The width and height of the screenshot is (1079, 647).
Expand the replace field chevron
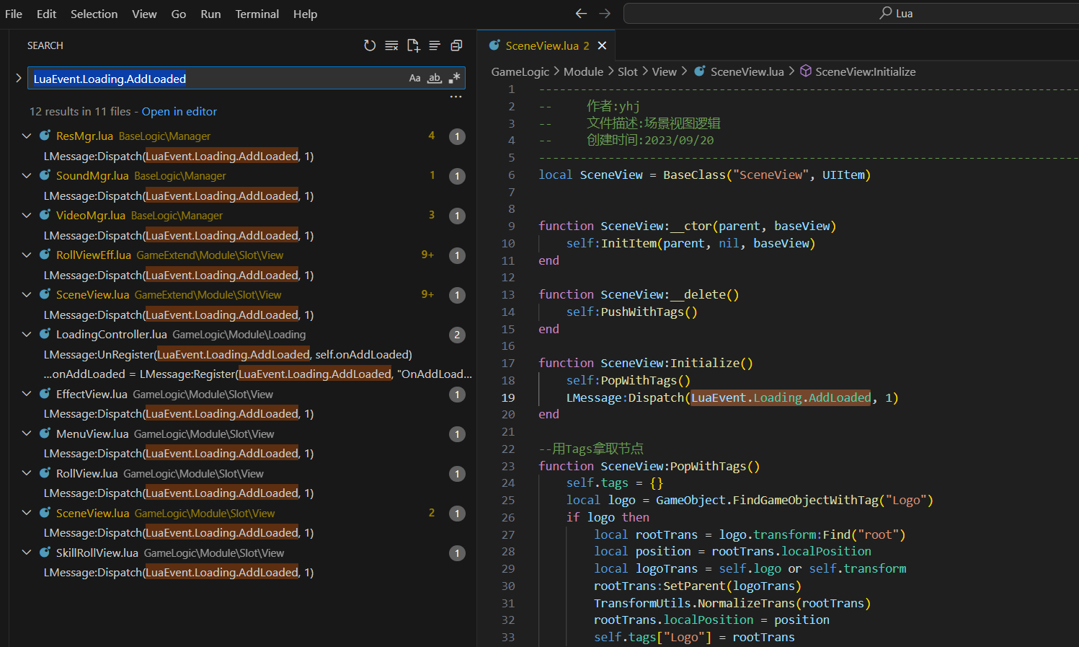[19, 78]
